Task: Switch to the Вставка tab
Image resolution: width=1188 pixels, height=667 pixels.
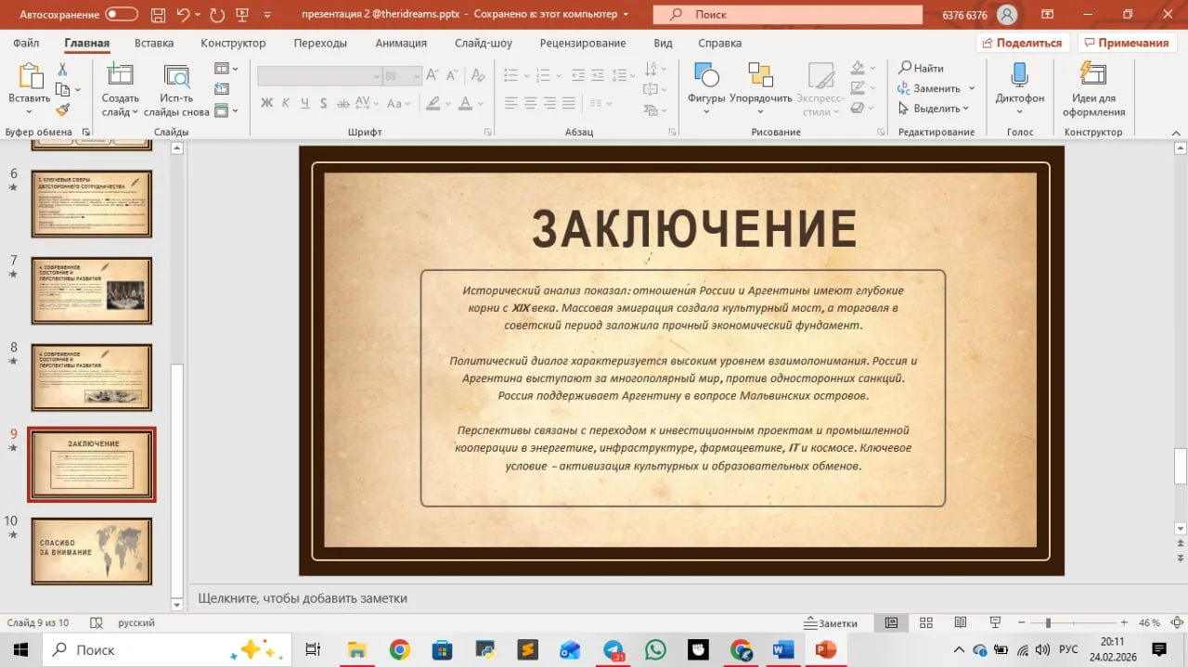Action: pos(154,43)
